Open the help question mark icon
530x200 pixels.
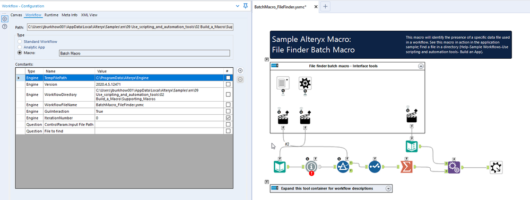tap(5, 26)
